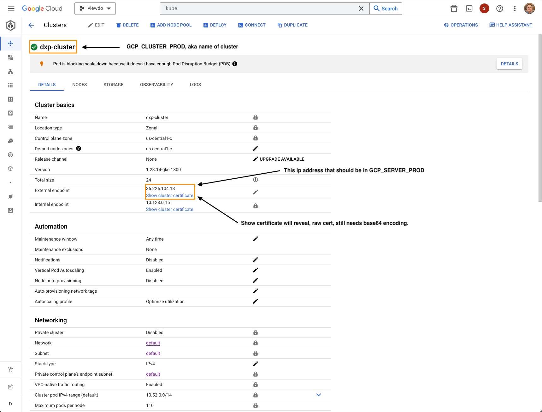Switch to the STORAGE tab
This screenshot has width=542, height=412.
point(114,85)
